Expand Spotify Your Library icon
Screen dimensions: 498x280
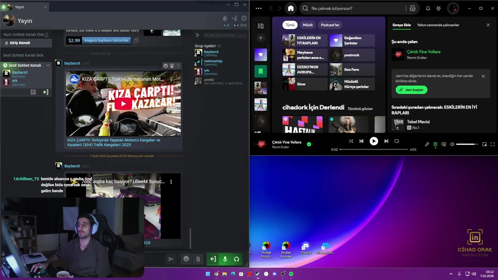tap(261, 26)
